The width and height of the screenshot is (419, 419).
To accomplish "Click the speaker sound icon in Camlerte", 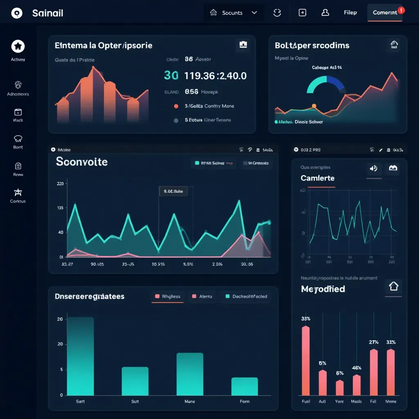I will 374,168.
